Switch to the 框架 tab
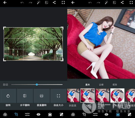 [115, 85]
